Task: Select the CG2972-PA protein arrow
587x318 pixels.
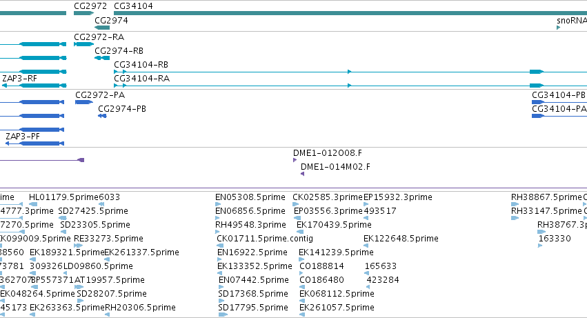Action: [x=84, y=102]
